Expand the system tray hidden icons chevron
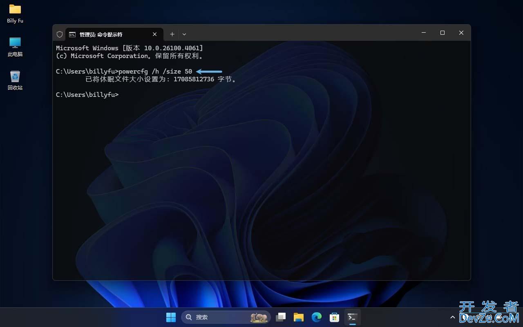The image size is (523, 327). coord(452,317)
